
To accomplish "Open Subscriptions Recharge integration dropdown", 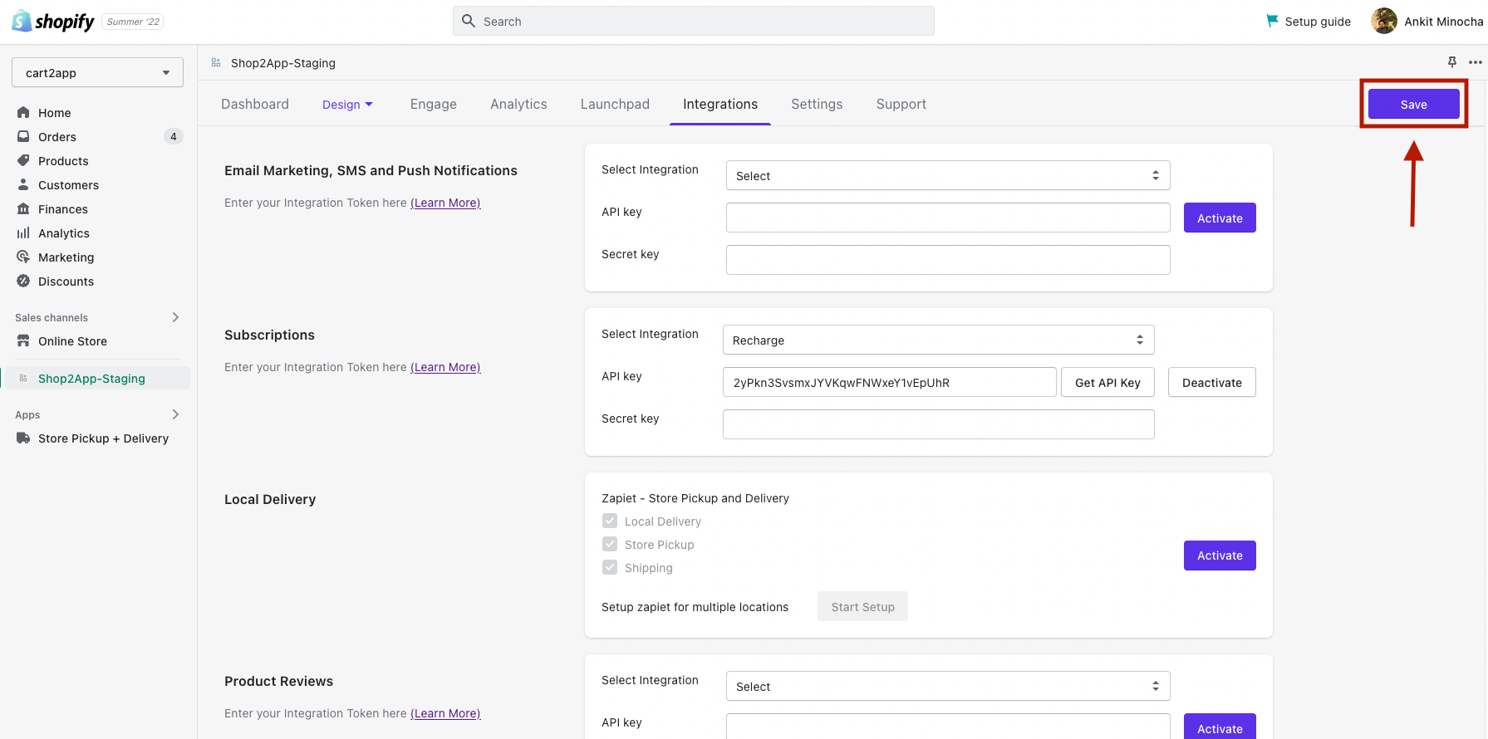I will [x=939, y=340].
